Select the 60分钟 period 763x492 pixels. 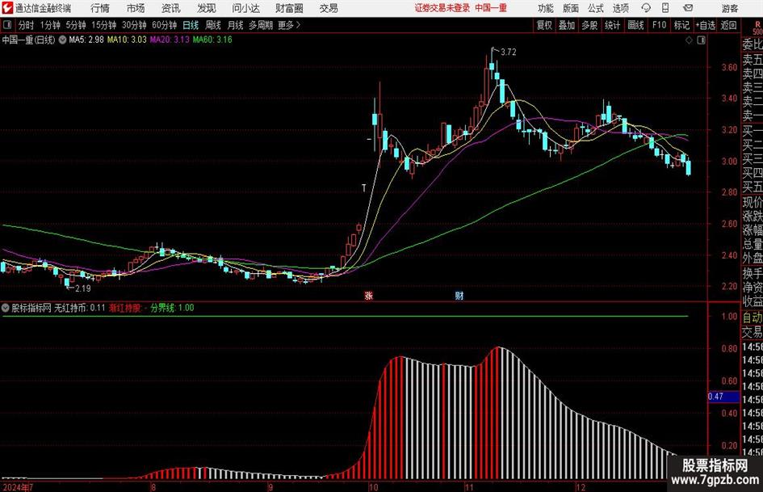pyautogui.click(x=164, y=25)
